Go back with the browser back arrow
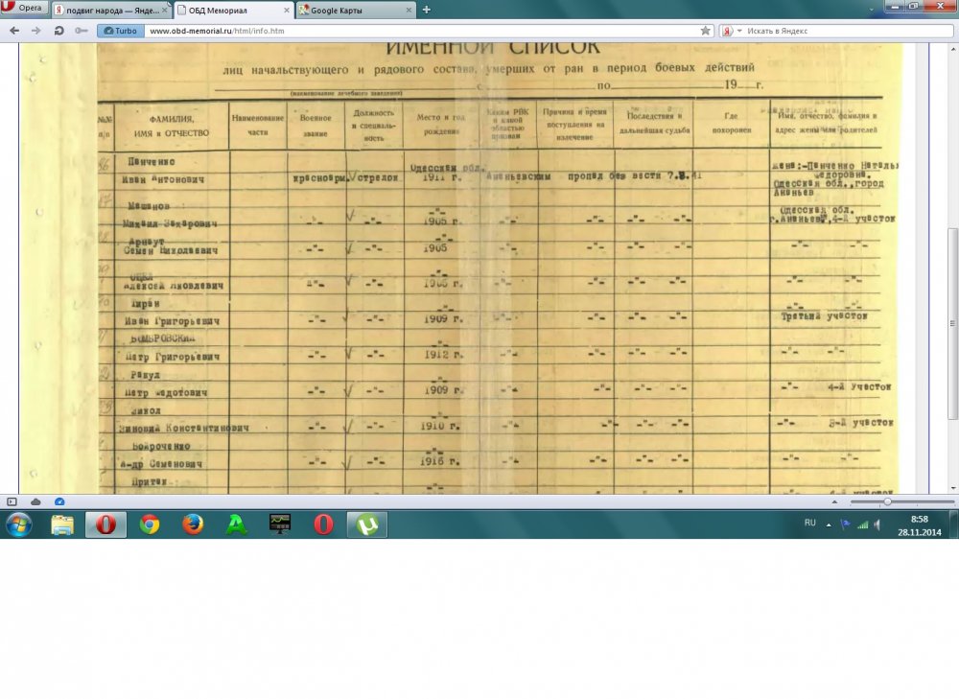This screenshot has height=699, width=959. click(x=14, y=31)
